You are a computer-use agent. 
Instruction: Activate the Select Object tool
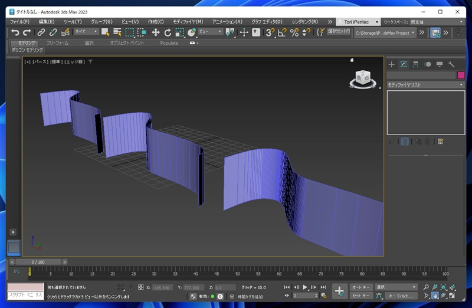(106, 32)
